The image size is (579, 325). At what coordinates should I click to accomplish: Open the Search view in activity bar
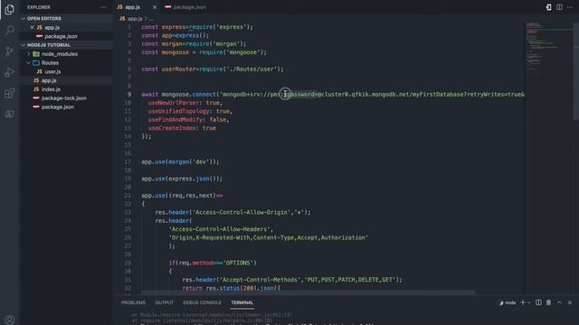click(10, 30)
